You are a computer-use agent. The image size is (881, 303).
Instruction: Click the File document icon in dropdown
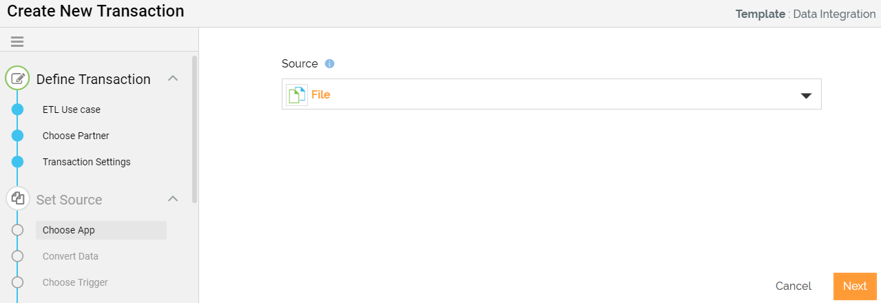point(296,95)
